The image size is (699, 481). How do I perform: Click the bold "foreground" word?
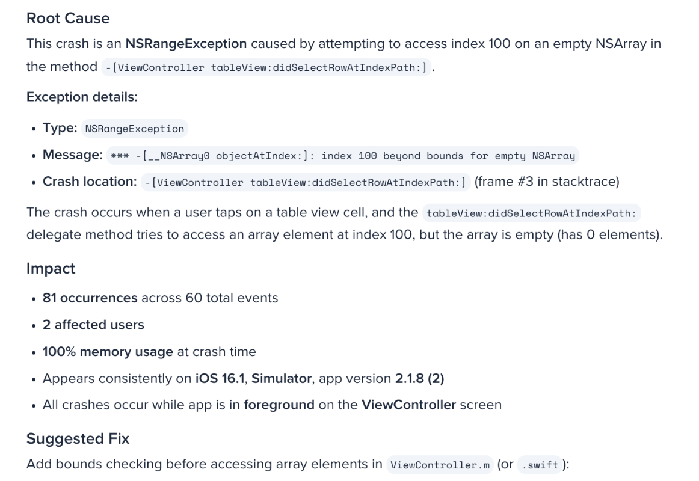pyautogui.click(x=279, y=405)
